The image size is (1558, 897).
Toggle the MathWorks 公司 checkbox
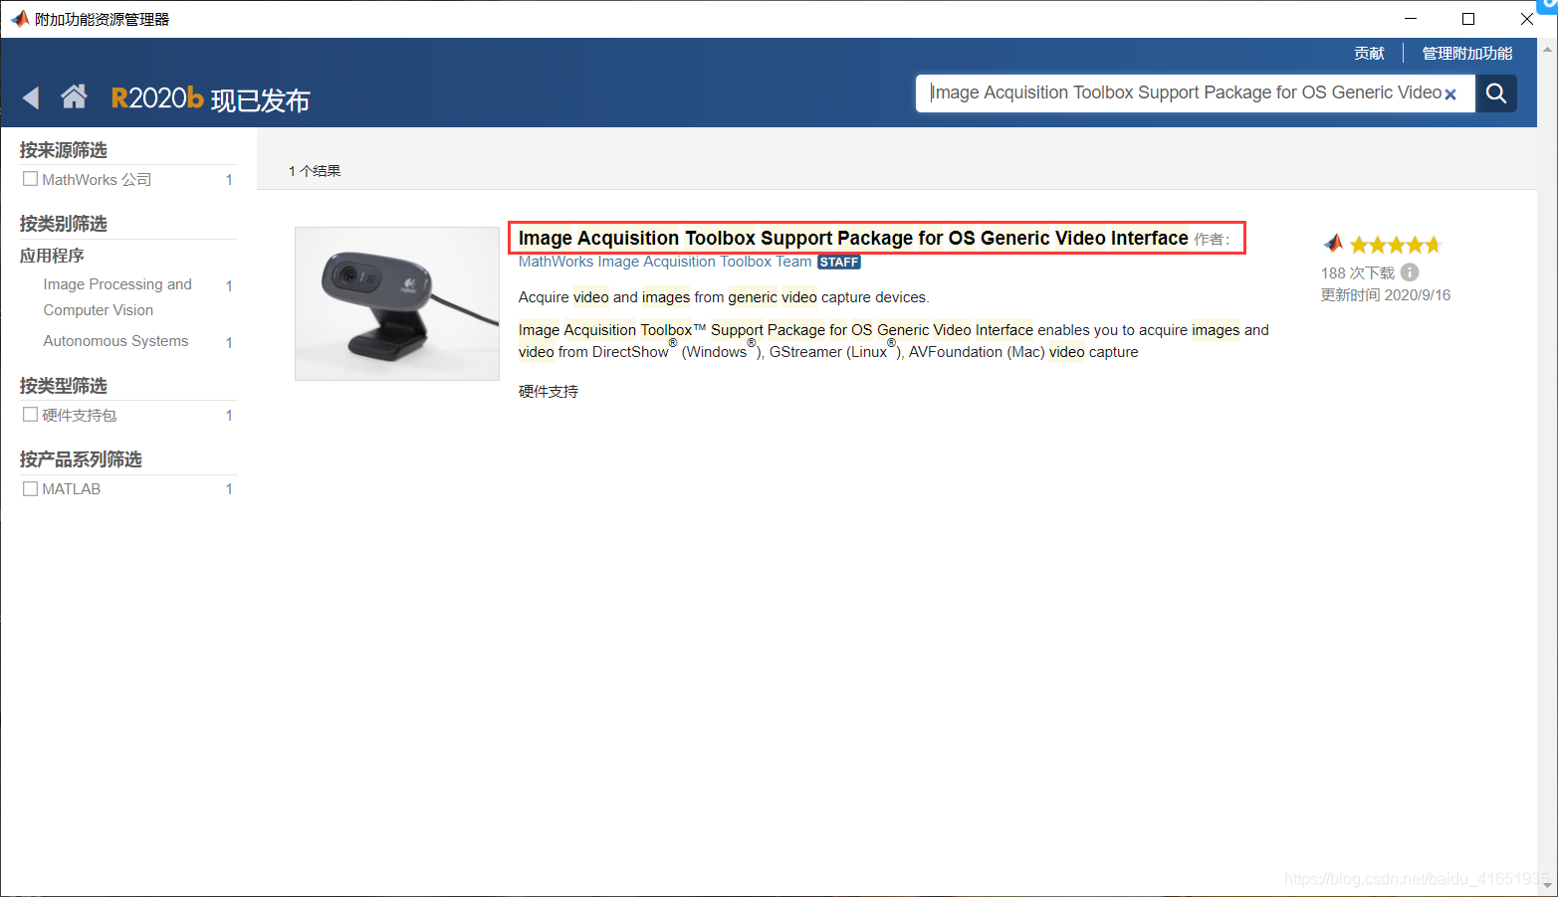click(x=30, y=179)
